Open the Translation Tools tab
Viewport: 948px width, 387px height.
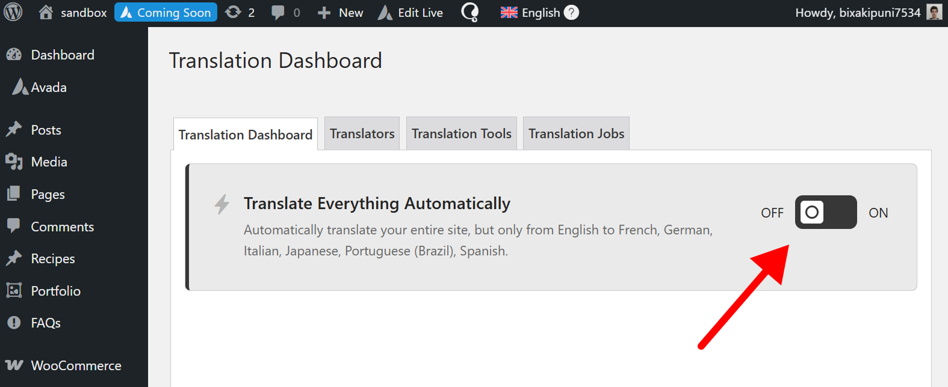point(461,133)
